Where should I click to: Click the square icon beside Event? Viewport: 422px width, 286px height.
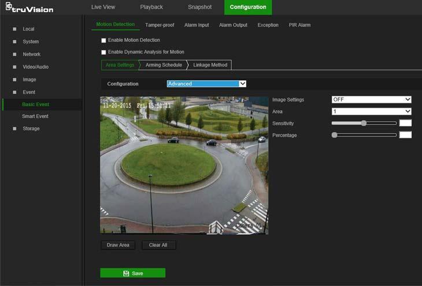(14, 92)
